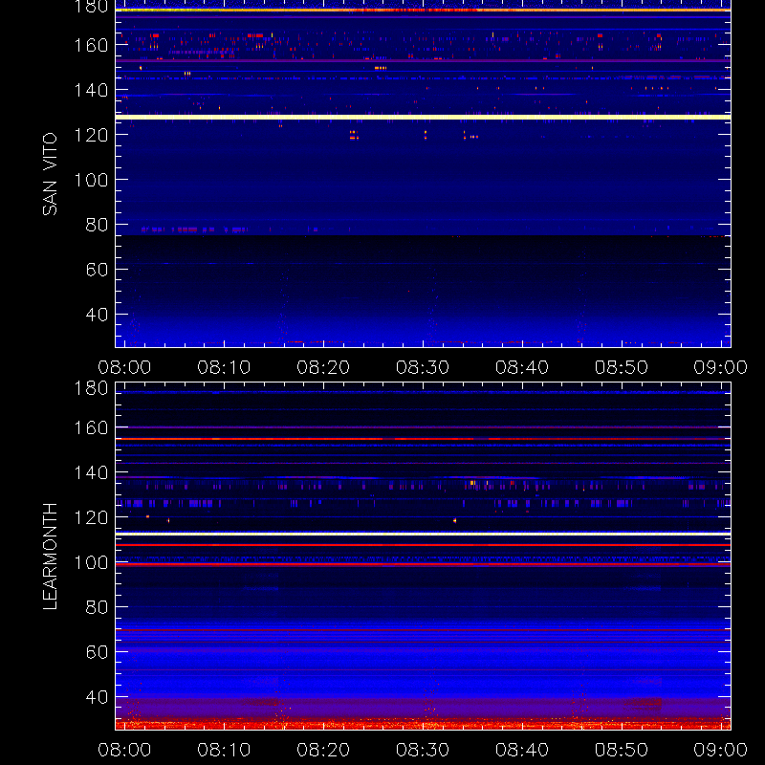Click the LEARMONTH axis title
The height and width of the screenshot is (765, 765).
[50, 557]
